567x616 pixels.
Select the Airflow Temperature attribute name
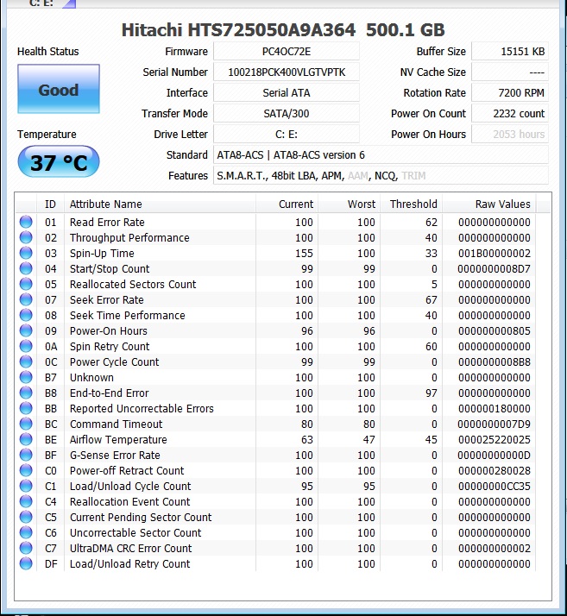[118, 440]
